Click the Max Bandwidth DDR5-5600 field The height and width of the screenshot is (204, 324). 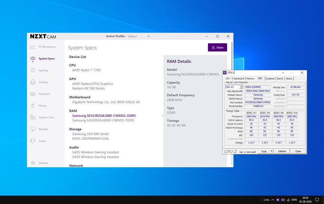coord(258,91)
